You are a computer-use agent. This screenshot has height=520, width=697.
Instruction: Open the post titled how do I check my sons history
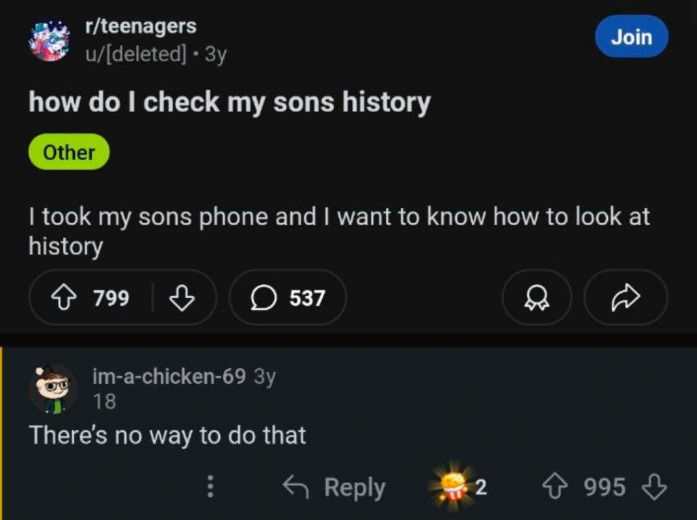pyautogui.click(x=229, y=103)
